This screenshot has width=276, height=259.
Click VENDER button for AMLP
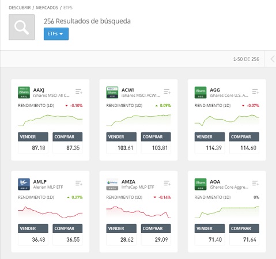pos(33,228)
